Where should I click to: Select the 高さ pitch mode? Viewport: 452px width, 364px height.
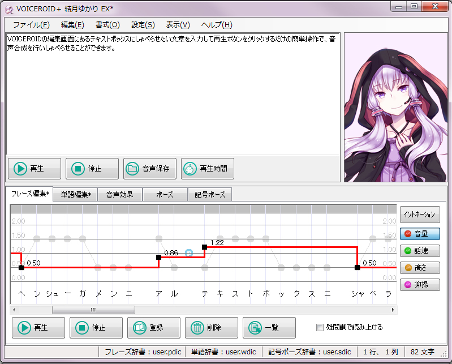pos(420,268)
